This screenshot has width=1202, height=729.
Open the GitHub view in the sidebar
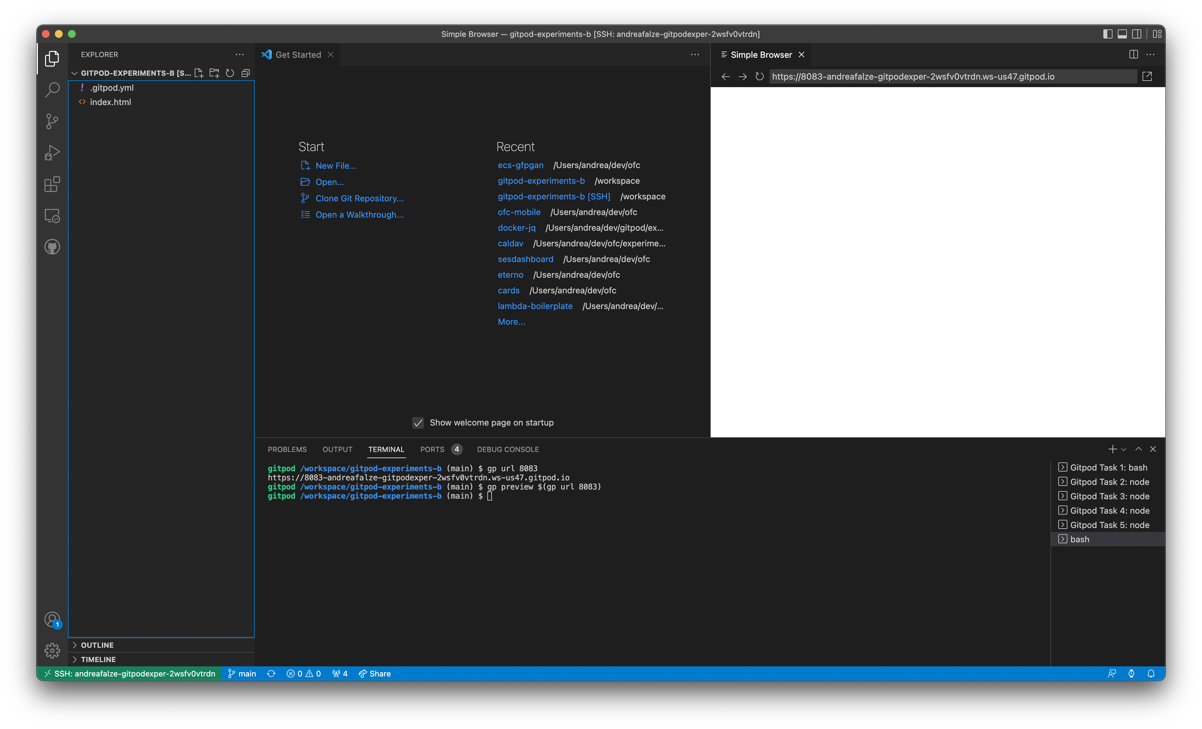point(52,247)
